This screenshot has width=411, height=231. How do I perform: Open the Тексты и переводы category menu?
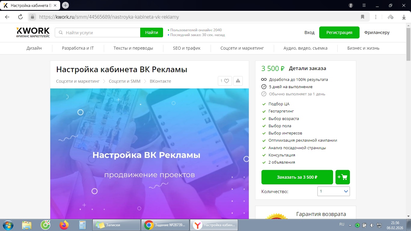(133, 48)
